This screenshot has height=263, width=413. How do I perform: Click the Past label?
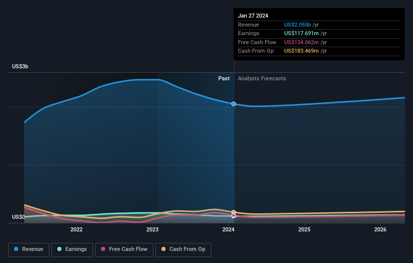(x=224, y=78)
